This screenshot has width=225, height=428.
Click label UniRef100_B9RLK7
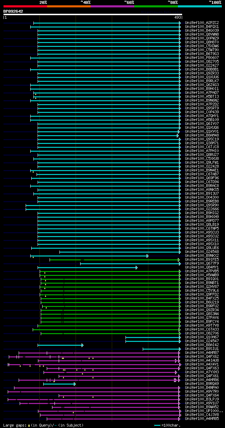pyautogui.click(x=202, y=81)
